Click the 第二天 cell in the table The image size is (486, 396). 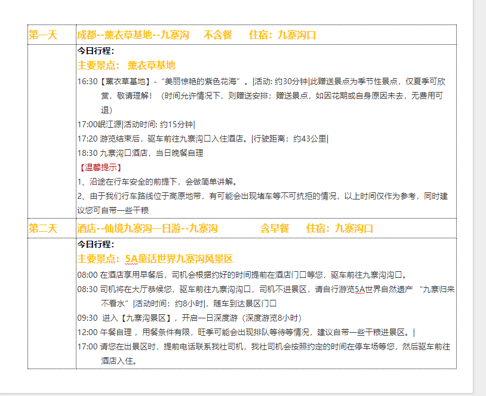click(43, 229)
